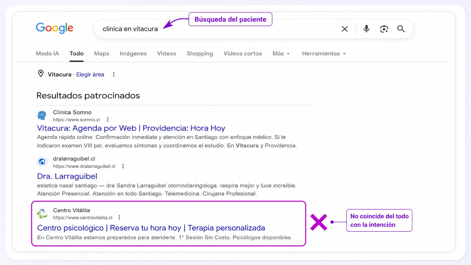Open three-dot menu next to dralarraguibel.cl URL
471x265 pixels.
click(x=123, y=166)
